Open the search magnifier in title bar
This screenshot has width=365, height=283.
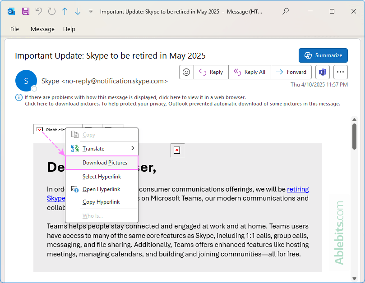286,11
